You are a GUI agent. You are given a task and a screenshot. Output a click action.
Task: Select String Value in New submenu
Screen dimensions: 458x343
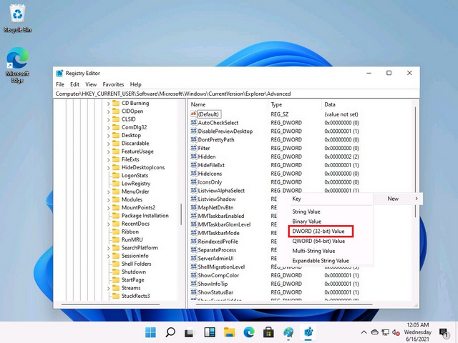tap(306, 212)
